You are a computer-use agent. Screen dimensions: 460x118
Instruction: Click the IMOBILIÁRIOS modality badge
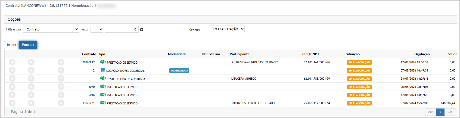coord(179,70)
